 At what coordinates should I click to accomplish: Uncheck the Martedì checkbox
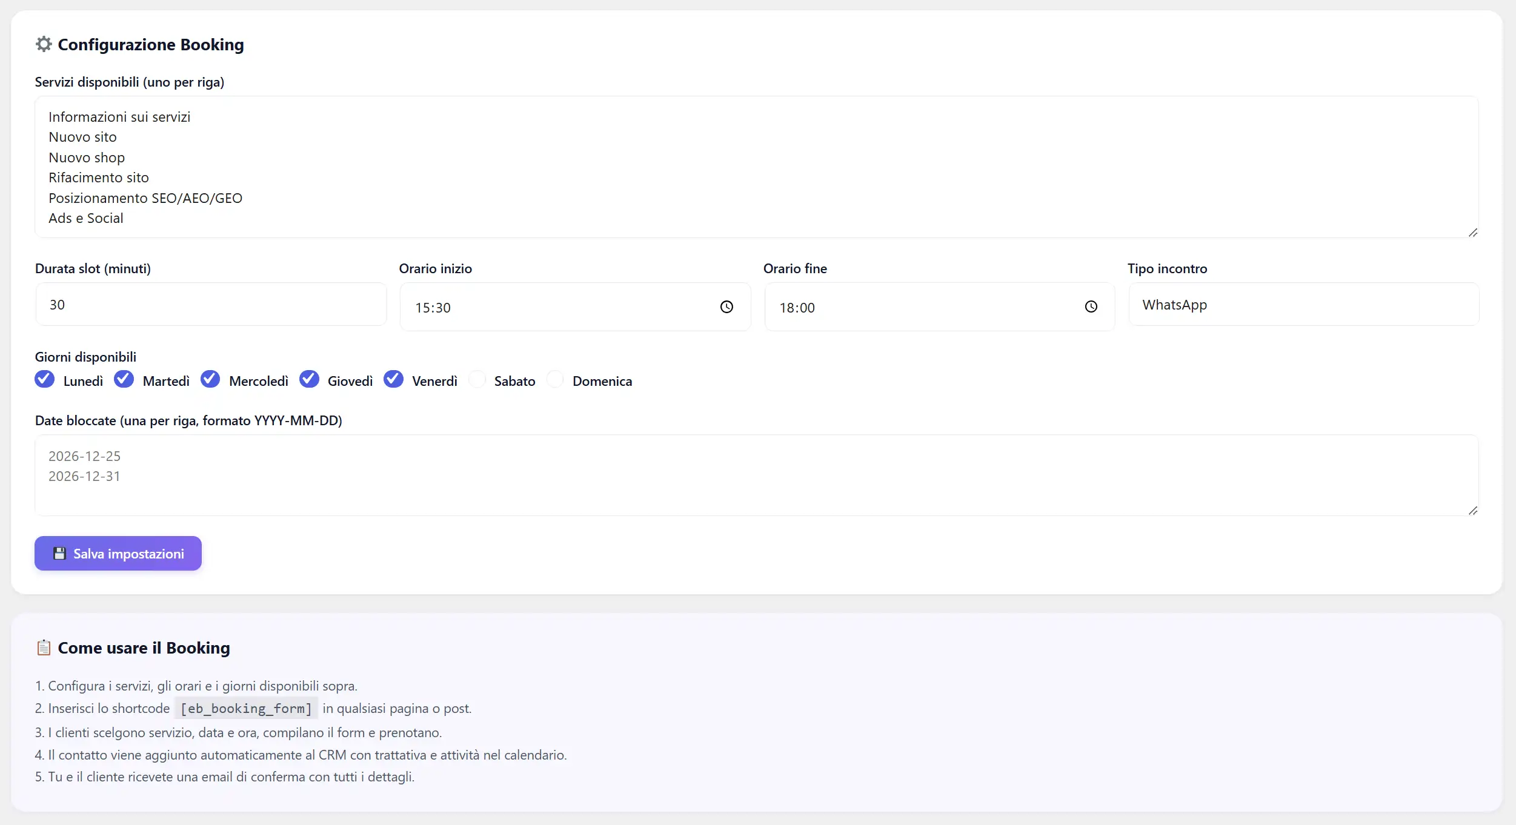[124, 379]
